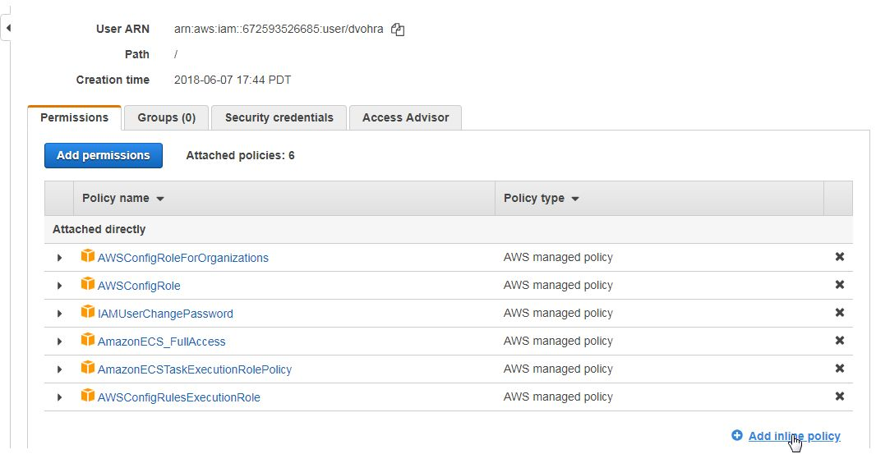The height and width of the screenshot is (454, 876).
Task: Collapse the left navigation panel arrow
Action: [8, 28]
